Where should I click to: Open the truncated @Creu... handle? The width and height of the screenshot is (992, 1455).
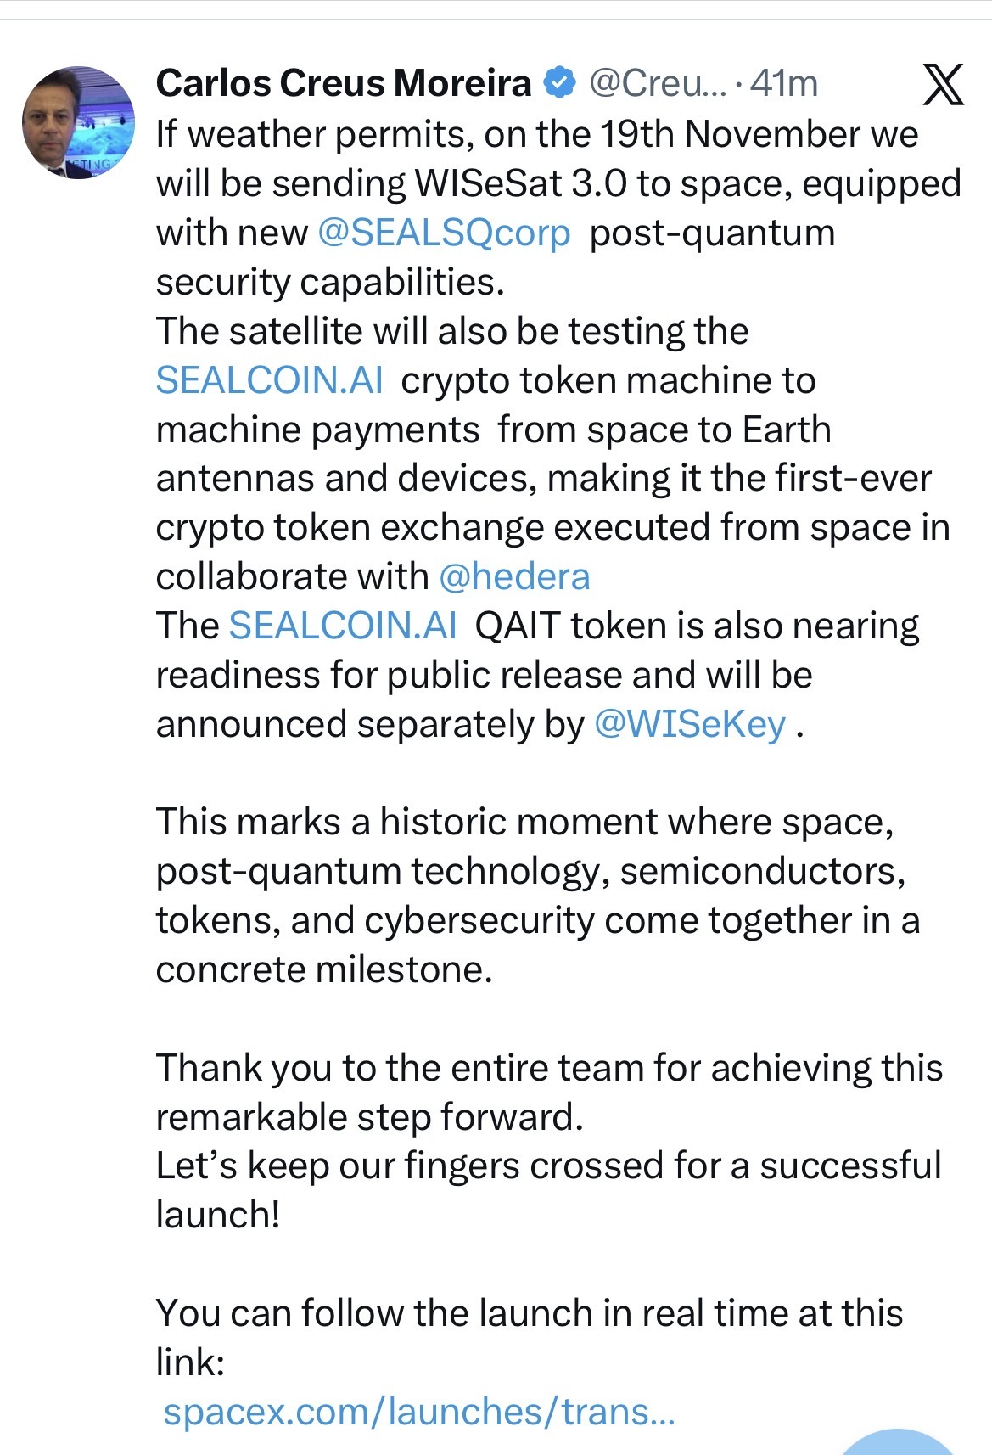(658, 83)
